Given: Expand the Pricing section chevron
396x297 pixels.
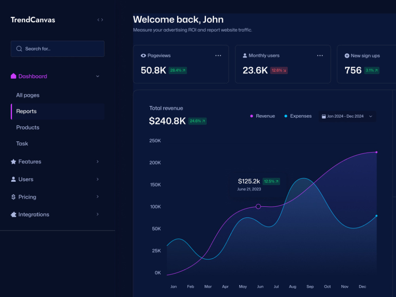Looking at the screenshot, I should coord(97,197).
